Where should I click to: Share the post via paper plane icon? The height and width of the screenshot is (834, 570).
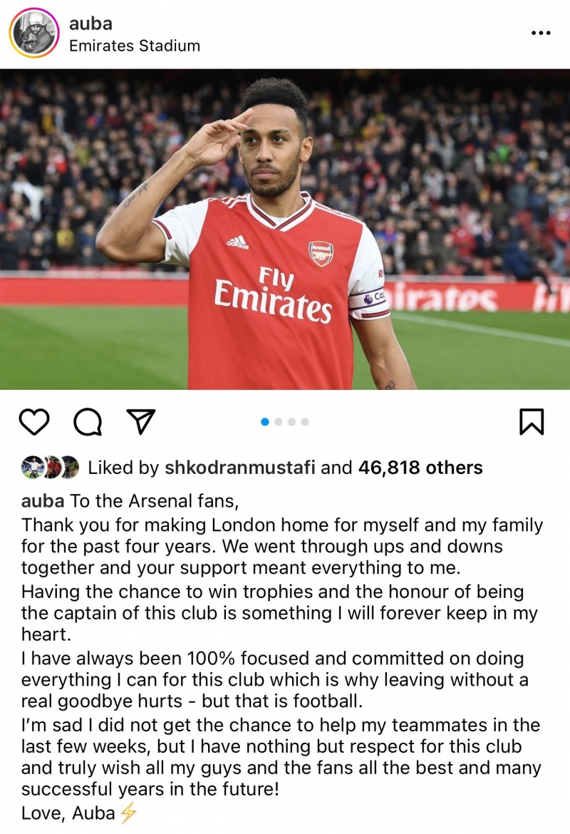pos(141,421)
